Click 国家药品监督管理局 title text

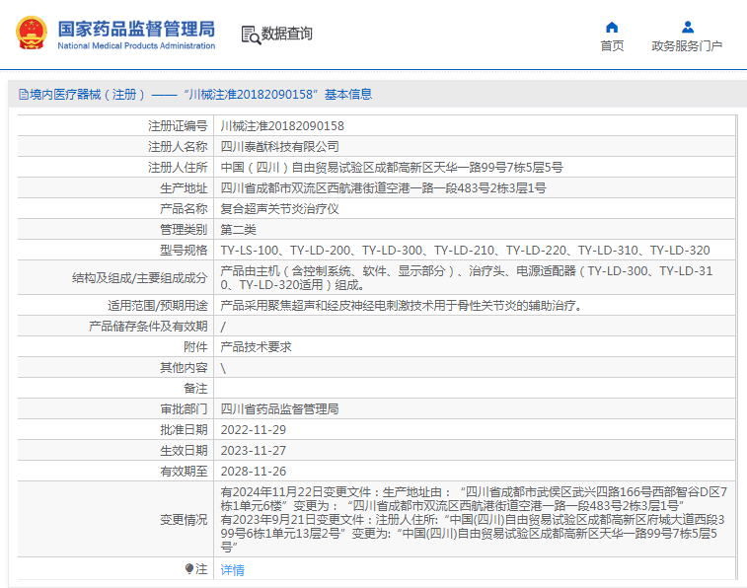[136, 29]
